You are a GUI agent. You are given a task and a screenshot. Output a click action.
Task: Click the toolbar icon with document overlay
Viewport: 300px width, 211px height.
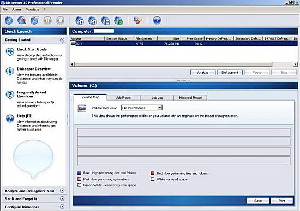pyautogui.click(x=105, y=21)
